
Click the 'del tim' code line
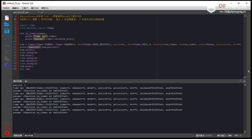click(25, 69)
